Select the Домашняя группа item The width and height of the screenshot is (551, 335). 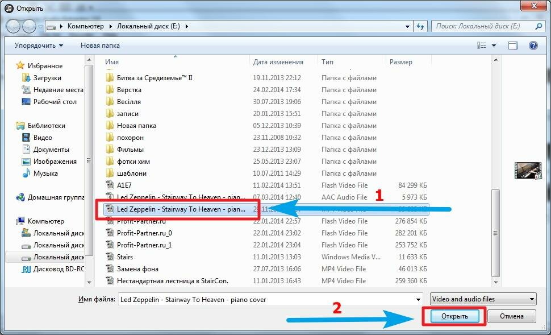point(57,197)
